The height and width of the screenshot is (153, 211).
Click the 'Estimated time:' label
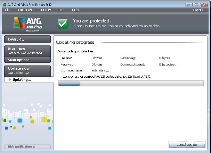click(x=72, y=70)
